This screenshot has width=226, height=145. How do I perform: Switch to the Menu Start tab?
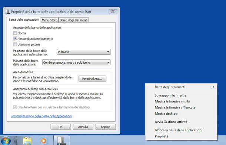click(x=49, y=20)
